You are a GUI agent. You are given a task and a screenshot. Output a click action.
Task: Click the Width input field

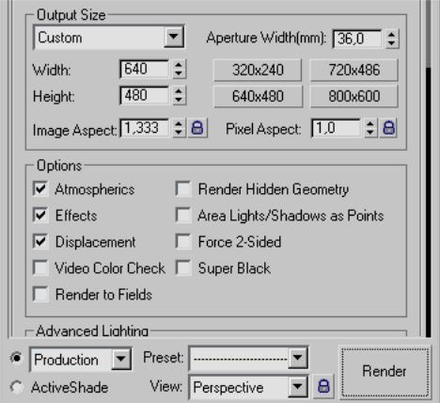point(144,69)
